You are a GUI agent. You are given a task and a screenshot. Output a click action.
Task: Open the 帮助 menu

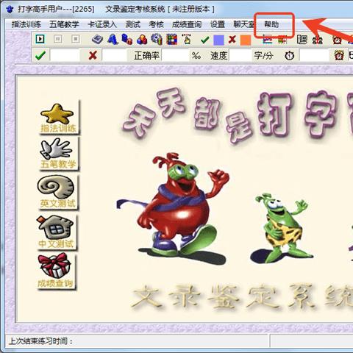pyautogui.click(x=271, y=24)
